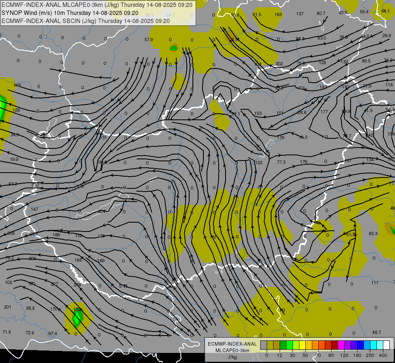
Task: Click the map value 85.3
Action: 373,234
